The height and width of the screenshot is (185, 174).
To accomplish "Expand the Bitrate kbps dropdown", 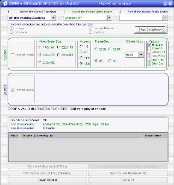I will (141, 55).
